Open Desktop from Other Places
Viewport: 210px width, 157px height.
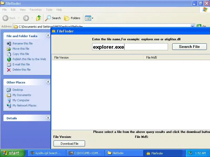(x=18, y=90)
